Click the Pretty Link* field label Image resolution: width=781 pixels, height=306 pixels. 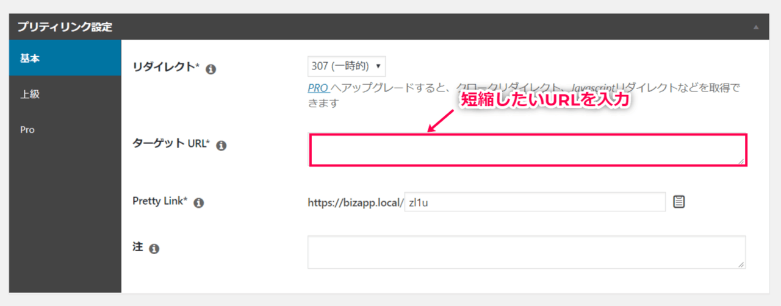(x=160, y=201)
